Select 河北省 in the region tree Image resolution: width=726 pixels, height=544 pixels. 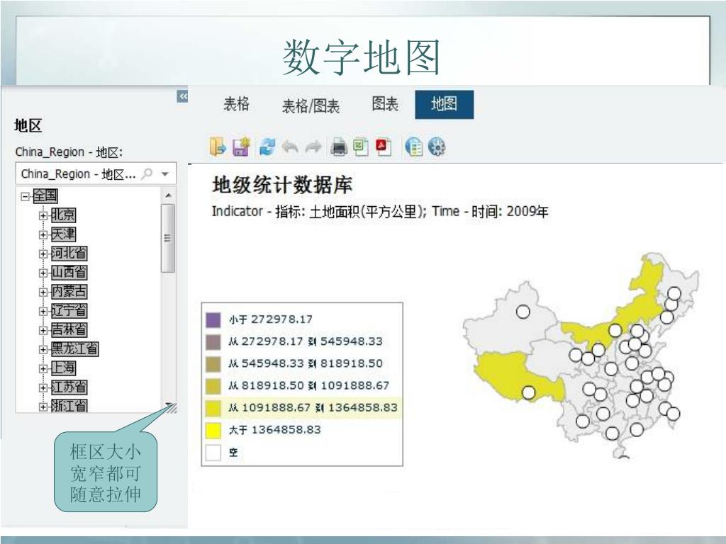click(x=69, y=253)
